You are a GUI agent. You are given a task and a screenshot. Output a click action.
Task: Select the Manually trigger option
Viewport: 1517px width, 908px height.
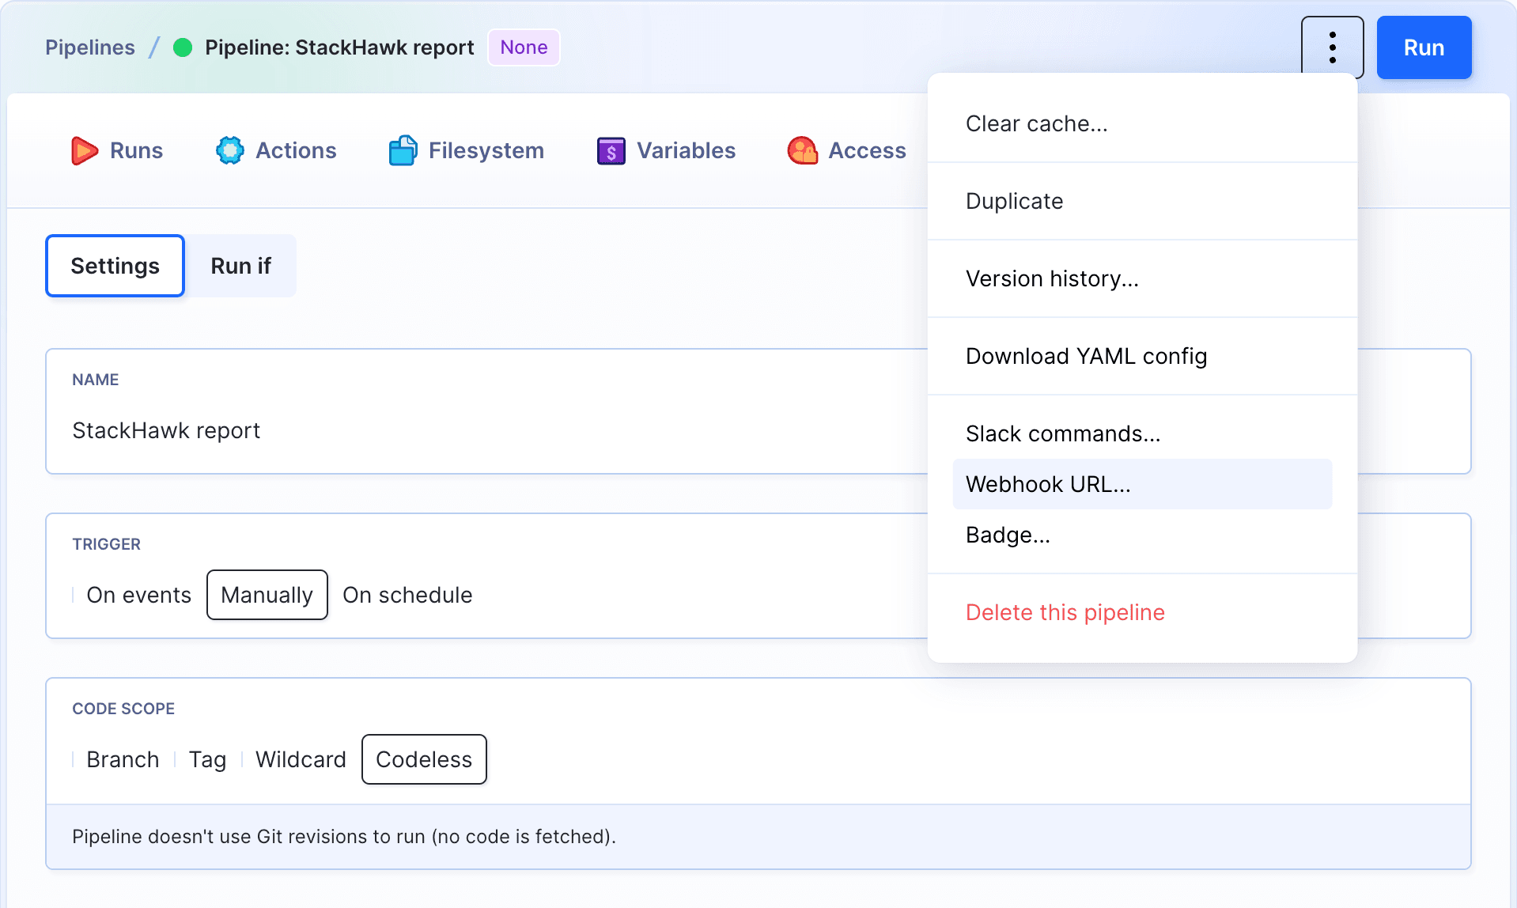[x=267, y=595]
